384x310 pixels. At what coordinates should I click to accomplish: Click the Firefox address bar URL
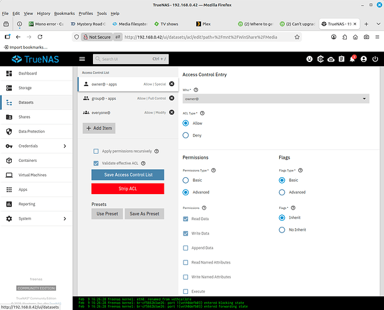(201, 37)
